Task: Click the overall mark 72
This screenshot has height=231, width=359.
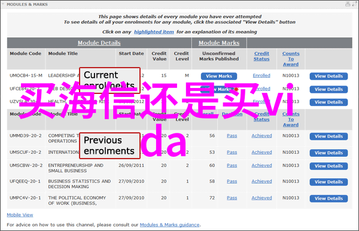Action: [212, 198]
